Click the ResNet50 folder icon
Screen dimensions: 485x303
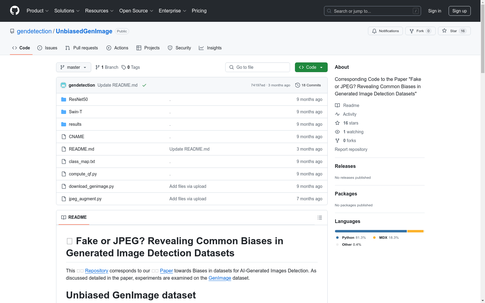pyautogui.click(x=64, y=99)
